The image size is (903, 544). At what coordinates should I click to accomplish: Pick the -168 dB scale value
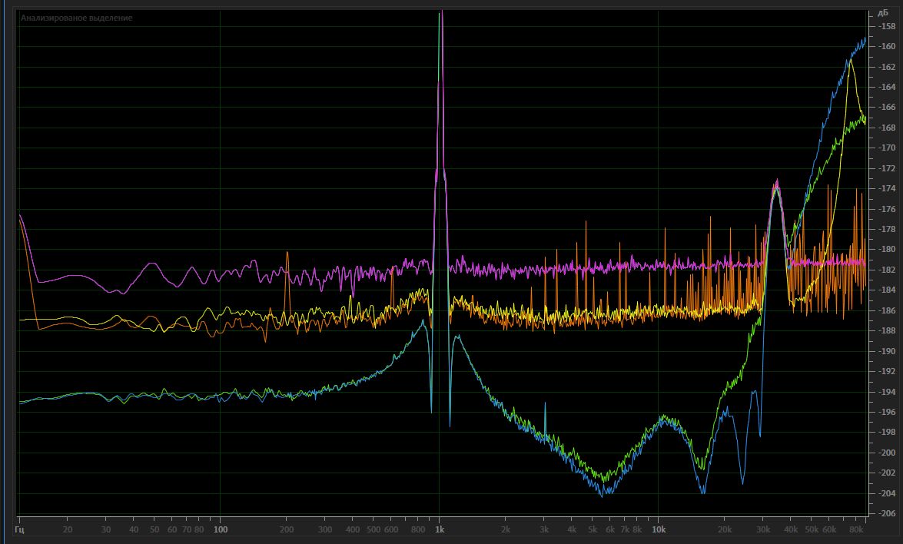click(886, 128)
